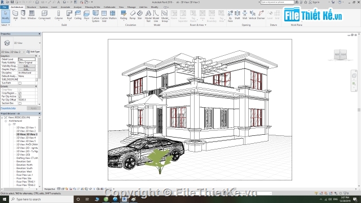Select the Shaft opening tool

click(237, 15)
